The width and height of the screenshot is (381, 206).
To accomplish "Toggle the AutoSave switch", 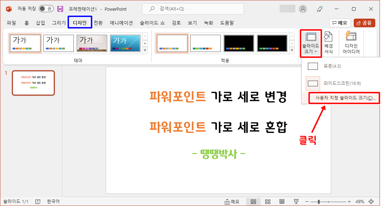I will 46,9.
